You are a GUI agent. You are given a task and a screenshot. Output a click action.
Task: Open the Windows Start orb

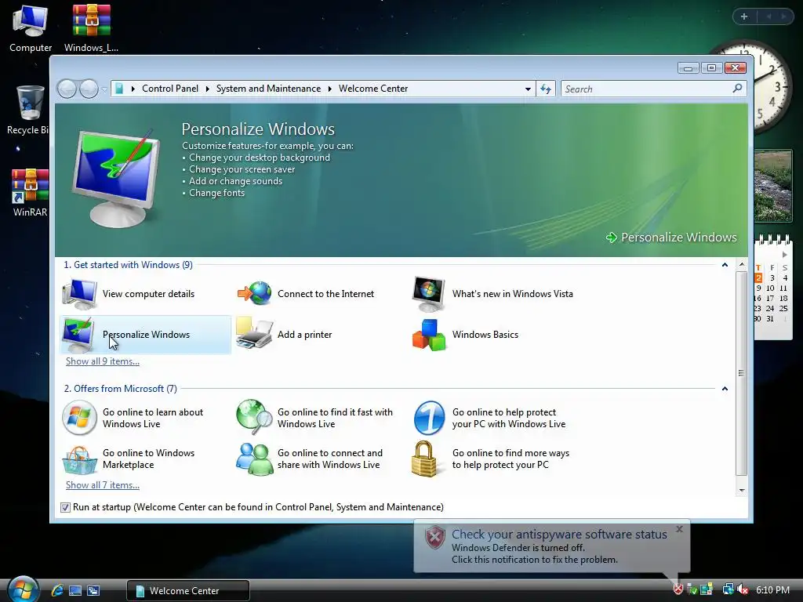pyautogui.click(x=24, y=589)
